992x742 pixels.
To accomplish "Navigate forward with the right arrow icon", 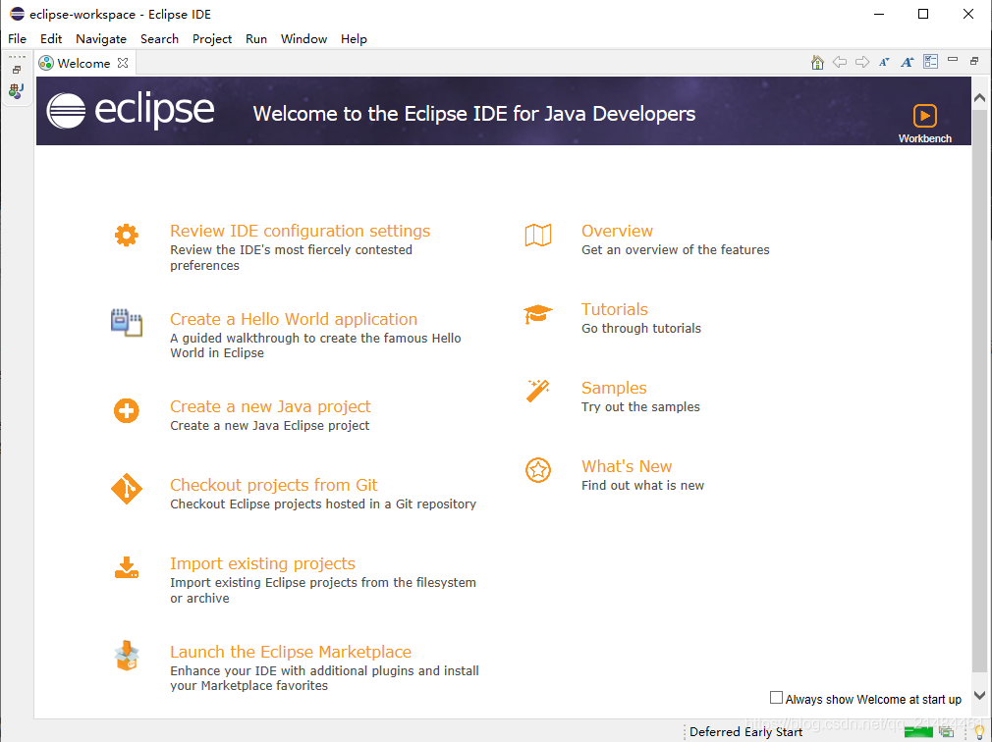I will 862,62.
